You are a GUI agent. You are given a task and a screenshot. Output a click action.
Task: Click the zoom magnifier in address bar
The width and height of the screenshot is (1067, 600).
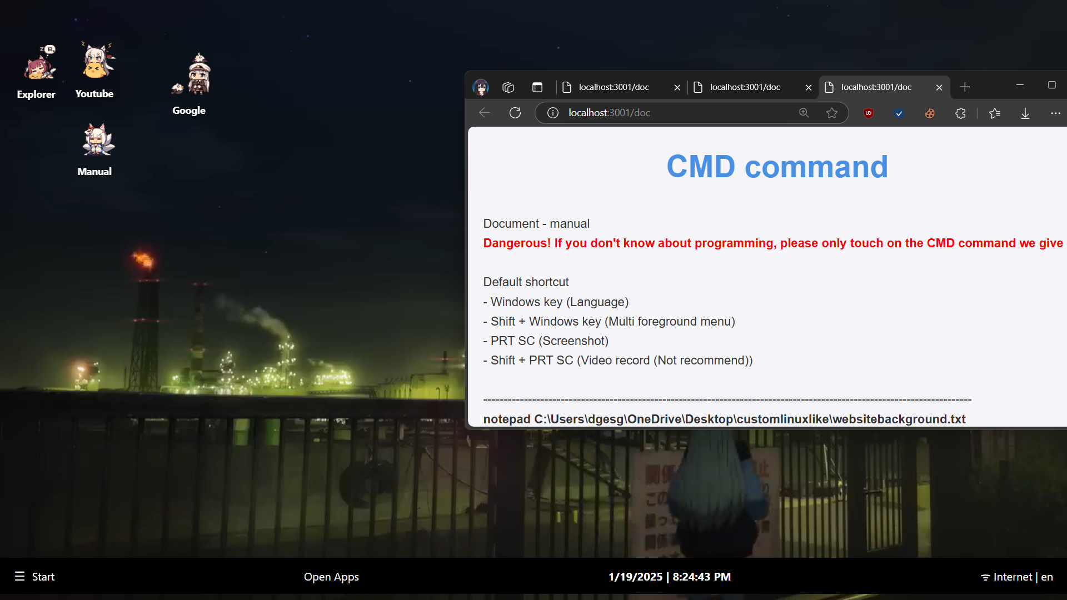(x=804, y=113)
